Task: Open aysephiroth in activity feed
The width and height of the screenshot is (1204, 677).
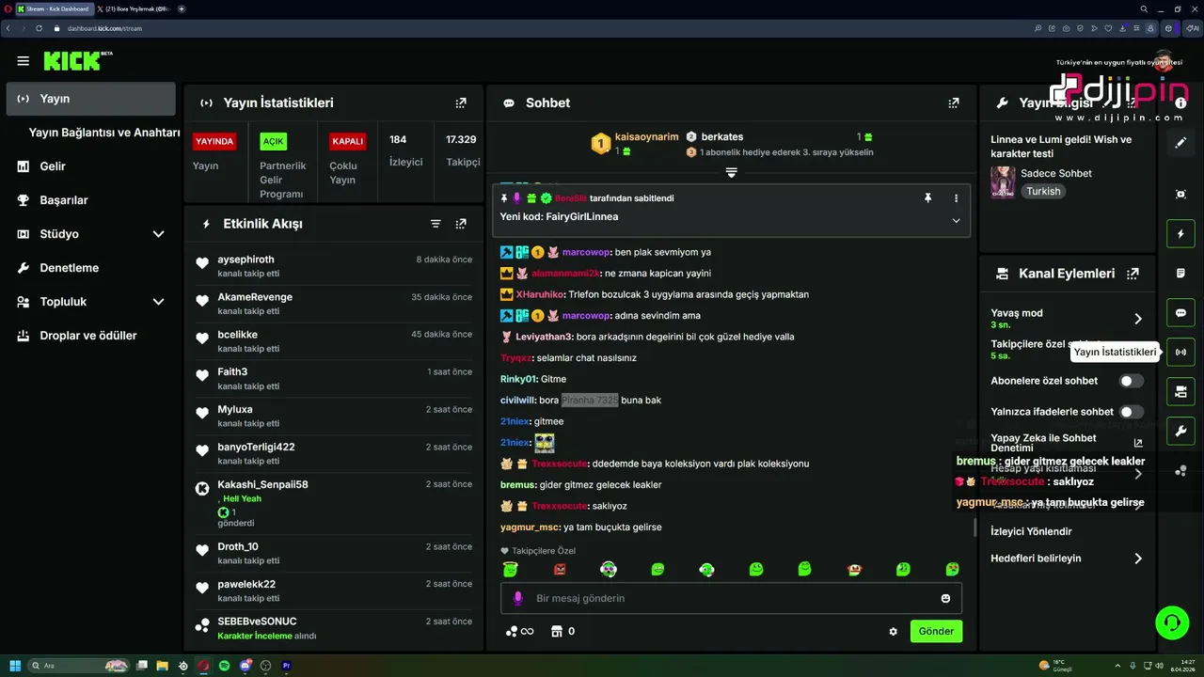Action: (x=246, y=260)
